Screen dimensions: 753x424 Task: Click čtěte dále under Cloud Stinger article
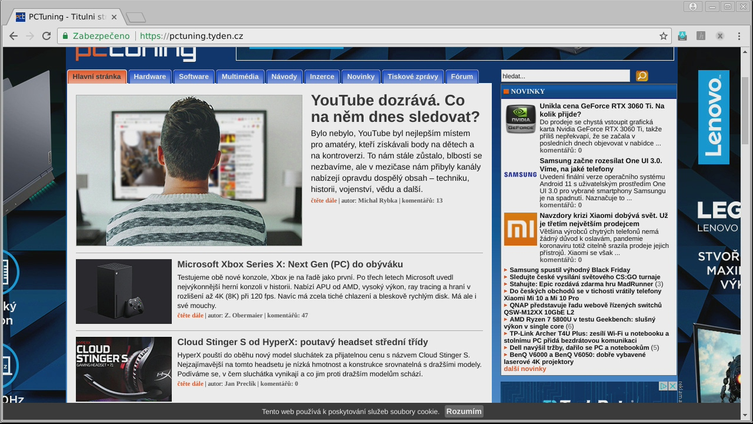[x=190, y=384]
